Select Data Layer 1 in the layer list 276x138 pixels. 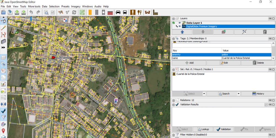[x=194, y=23]
